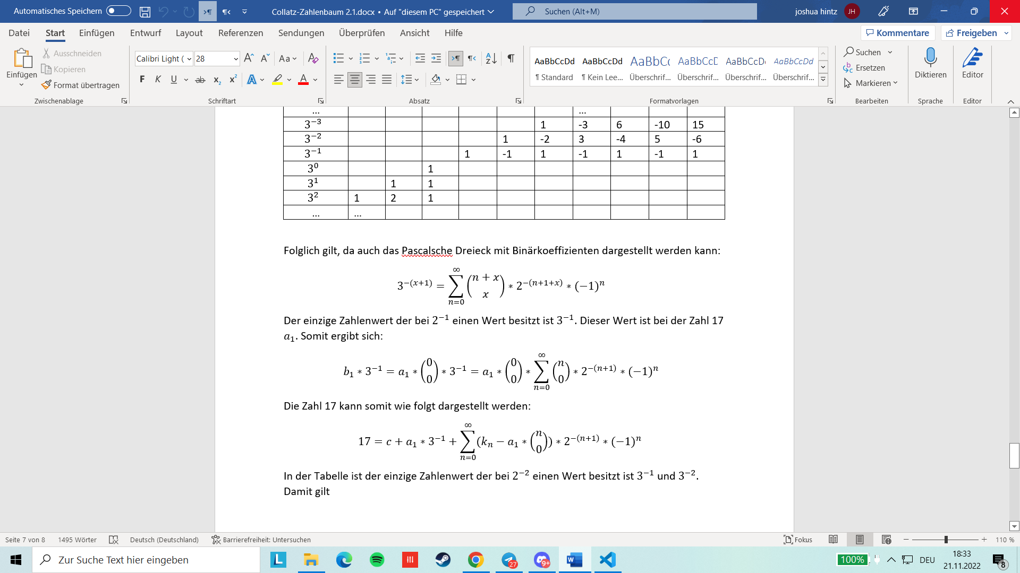Switch to the Layout tab
This screenshot has height=573, width=1020.
[189, 33]
